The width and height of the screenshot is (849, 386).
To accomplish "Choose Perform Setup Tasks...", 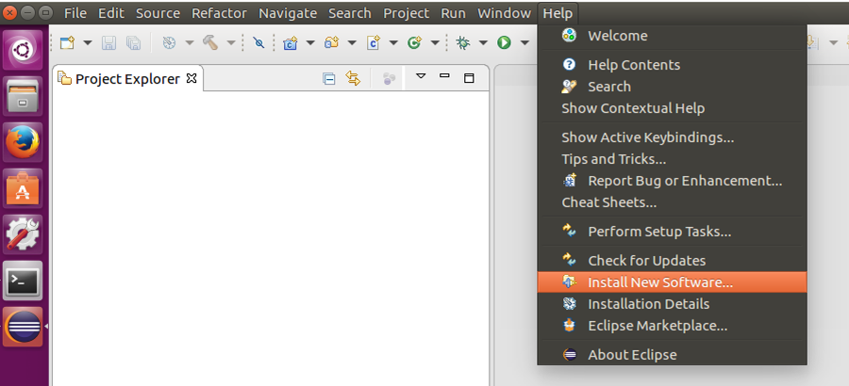I will pos(672,232).
